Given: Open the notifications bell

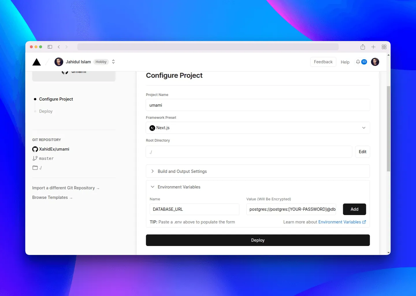Looking at the screenshot, I should pos(358,62).
